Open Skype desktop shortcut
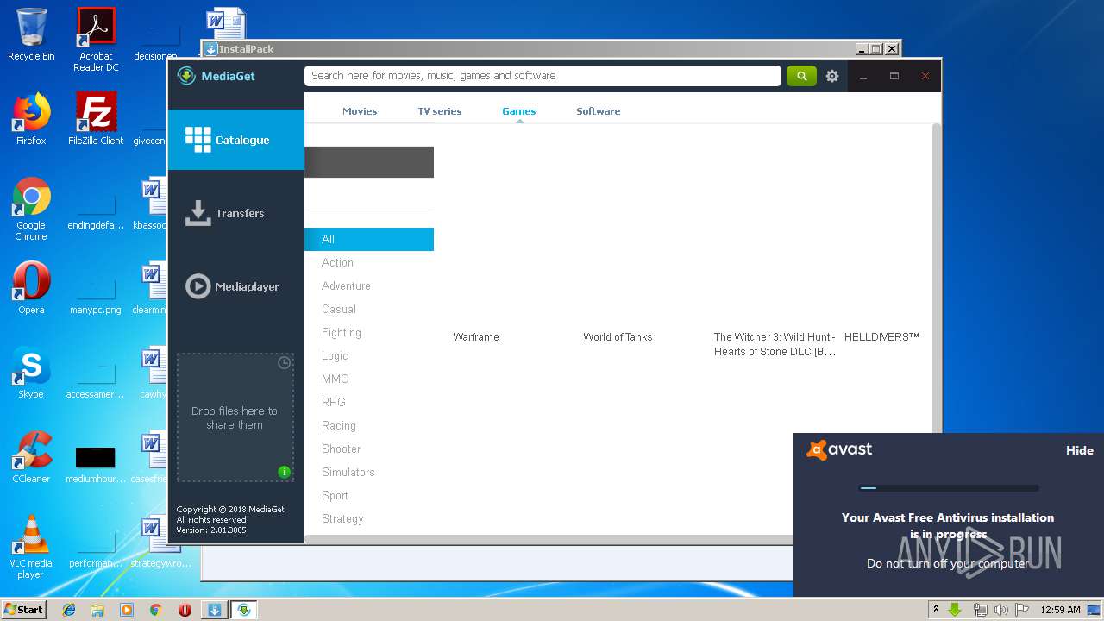The image size is (1104, 621). [31, 373]
